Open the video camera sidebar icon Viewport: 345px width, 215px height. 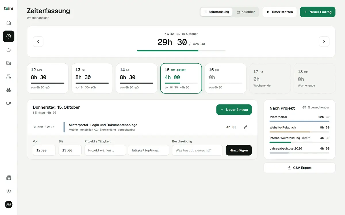[x=9, y=103]
